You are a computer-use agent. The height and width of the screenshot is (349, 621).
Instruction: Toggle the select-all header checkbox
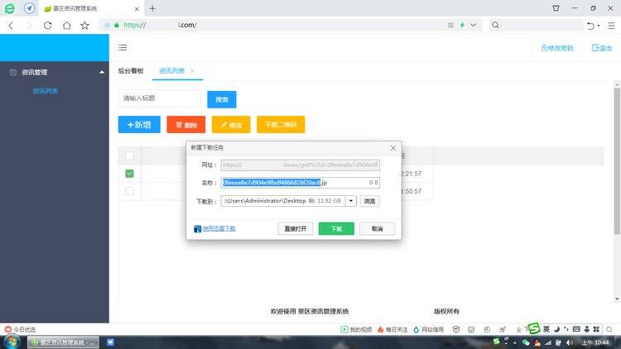(x=129, y=155)
